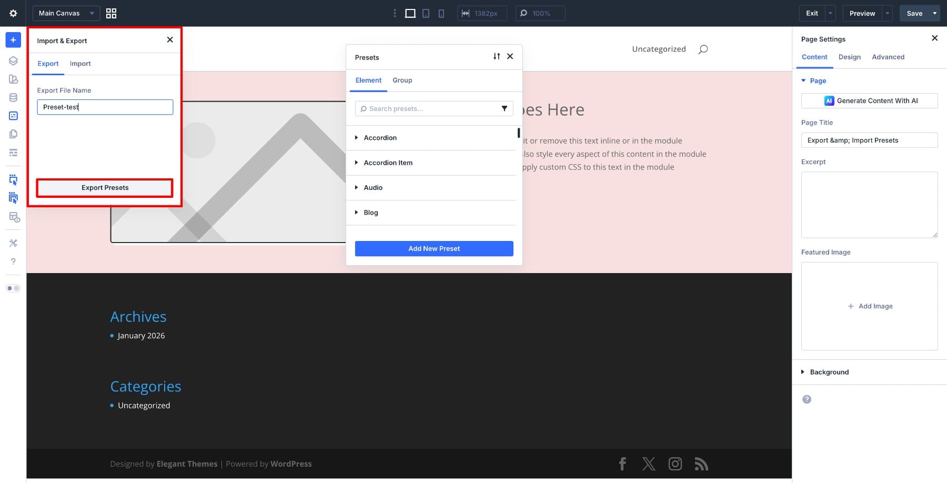Expand the Accordion preset group
The height and width of the screenshot is (483, 947).
coord(380,138)
